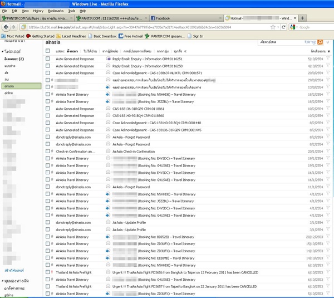The image size is (334, 298).
Task: Click the Most Visited bookmark icon
Action: [3, 36]
